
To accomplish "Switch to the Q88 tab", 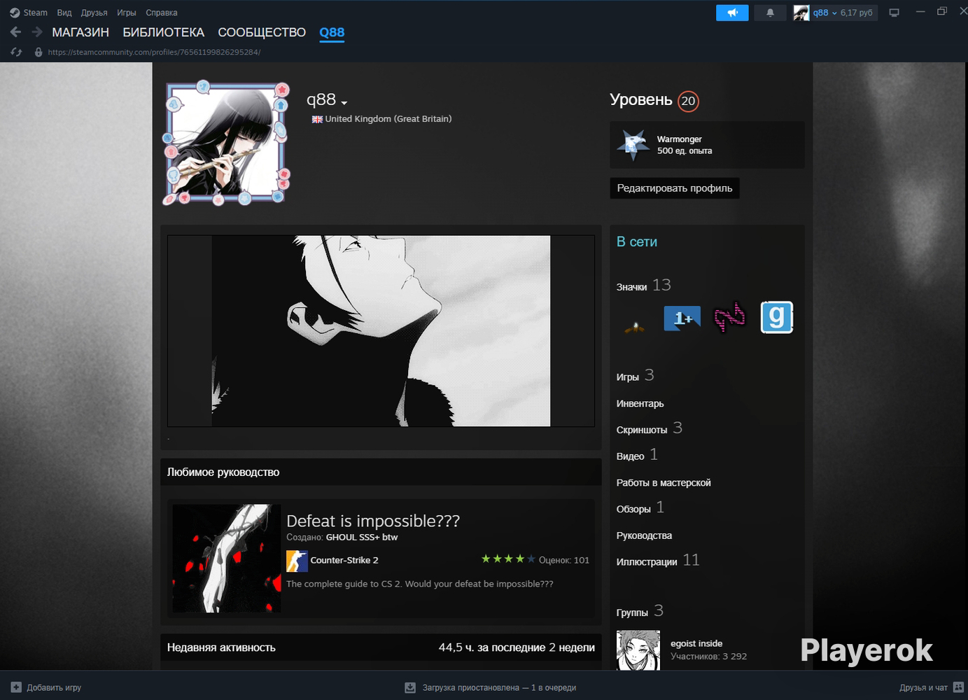I will [332, 32].
